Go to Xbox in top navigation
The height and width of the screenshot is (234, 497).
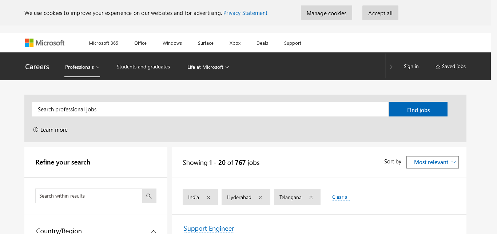pos(235,43)
